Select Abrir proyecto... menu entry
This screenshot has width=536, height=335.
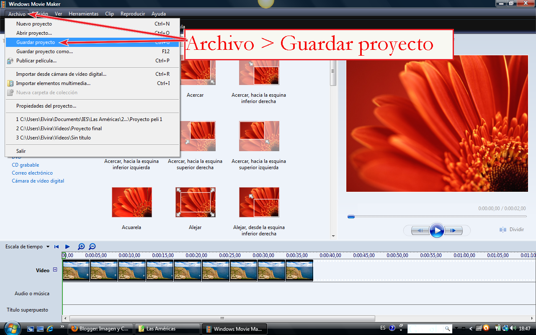(93, 33)
